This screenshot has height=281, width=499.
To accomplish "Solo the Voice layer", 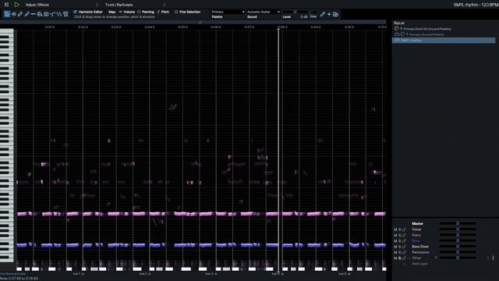I will pyautogui.click(x=400, y=229).
